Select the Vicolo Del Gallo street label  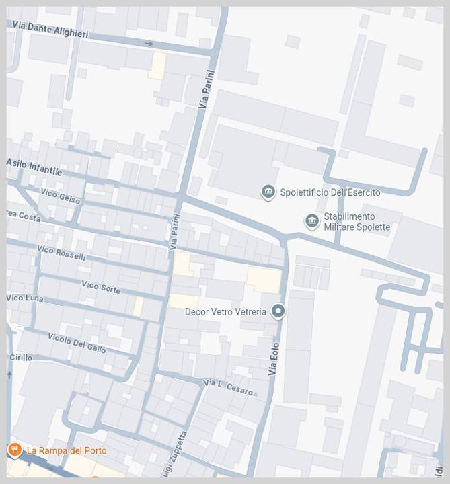(x=77, y=343)
